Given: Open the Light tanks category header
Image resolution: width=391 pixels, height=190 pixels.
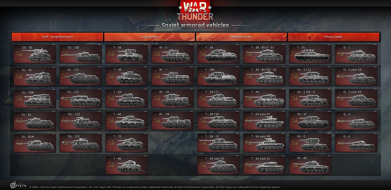Looking at the screenshot, I should pos(149,37).
